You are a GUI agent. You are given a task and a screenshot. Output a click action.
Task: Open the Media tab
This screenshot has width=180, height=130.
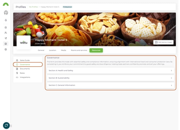(63, 50)
